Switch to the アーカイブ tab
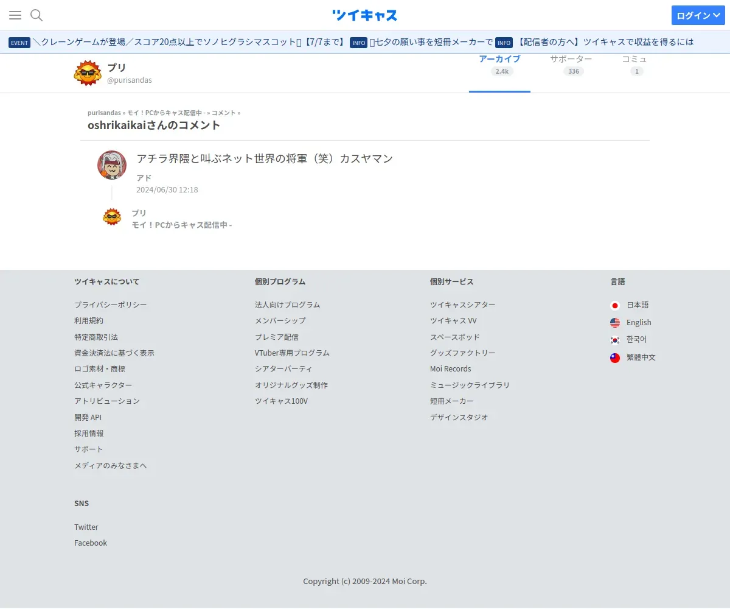The height and width of the screenshot is (609, 730). click(x=499, y=66)
